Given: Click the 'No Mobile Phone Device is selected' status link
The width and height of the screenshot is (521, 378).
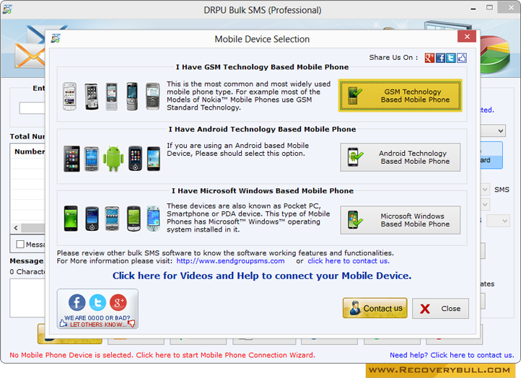Looking at the screenshot, I should [x=162, y=355].
